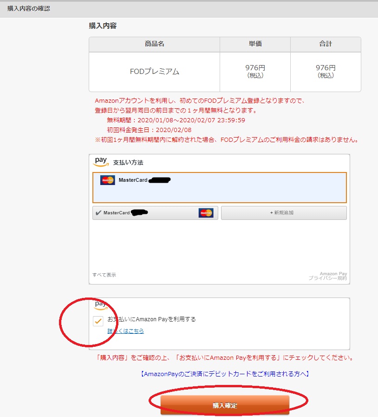Screen dimensions: 378x417
Task: Click the 976円 value under 合計
Action: click(326, 68)
